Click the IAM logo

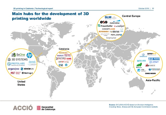[x=69, y=59]
